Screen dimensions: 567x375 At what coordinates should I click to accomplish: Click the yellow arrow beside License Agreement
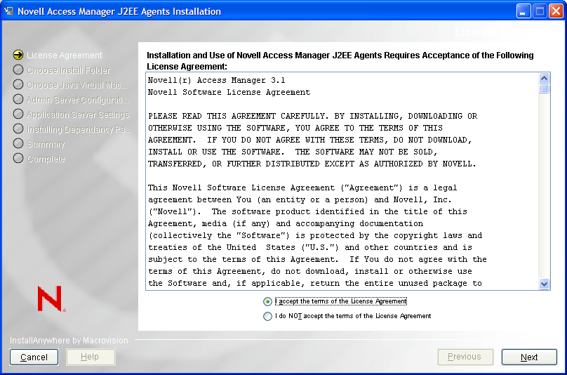click(x=18, y=55)
